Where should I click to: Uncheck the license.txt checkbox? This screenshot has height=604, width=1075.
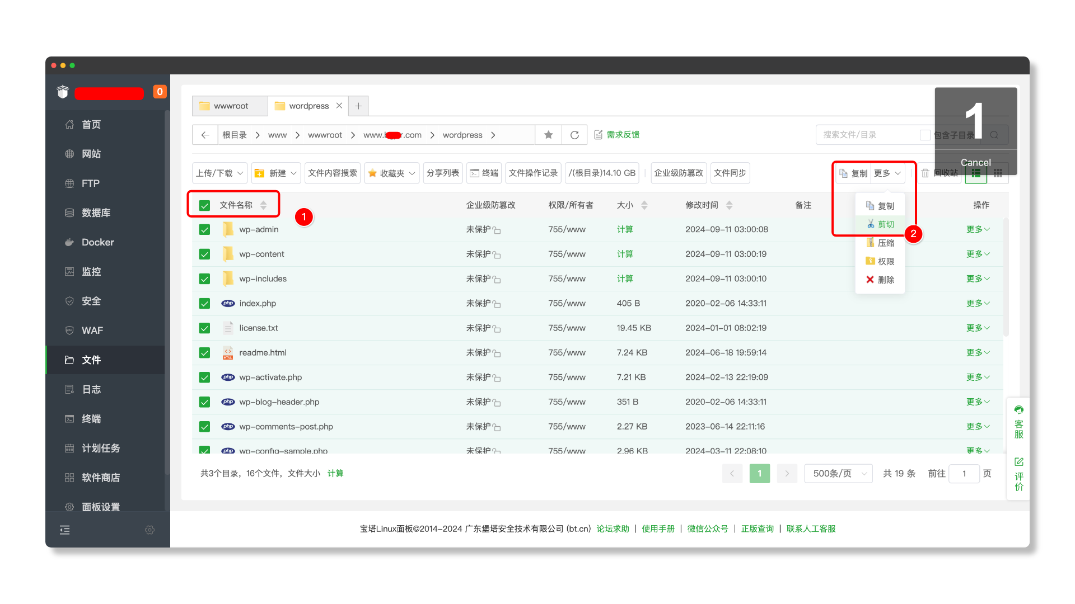(x=204, y=328)
